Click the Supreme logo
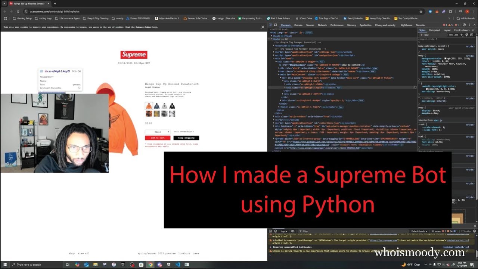 (134, 55)
